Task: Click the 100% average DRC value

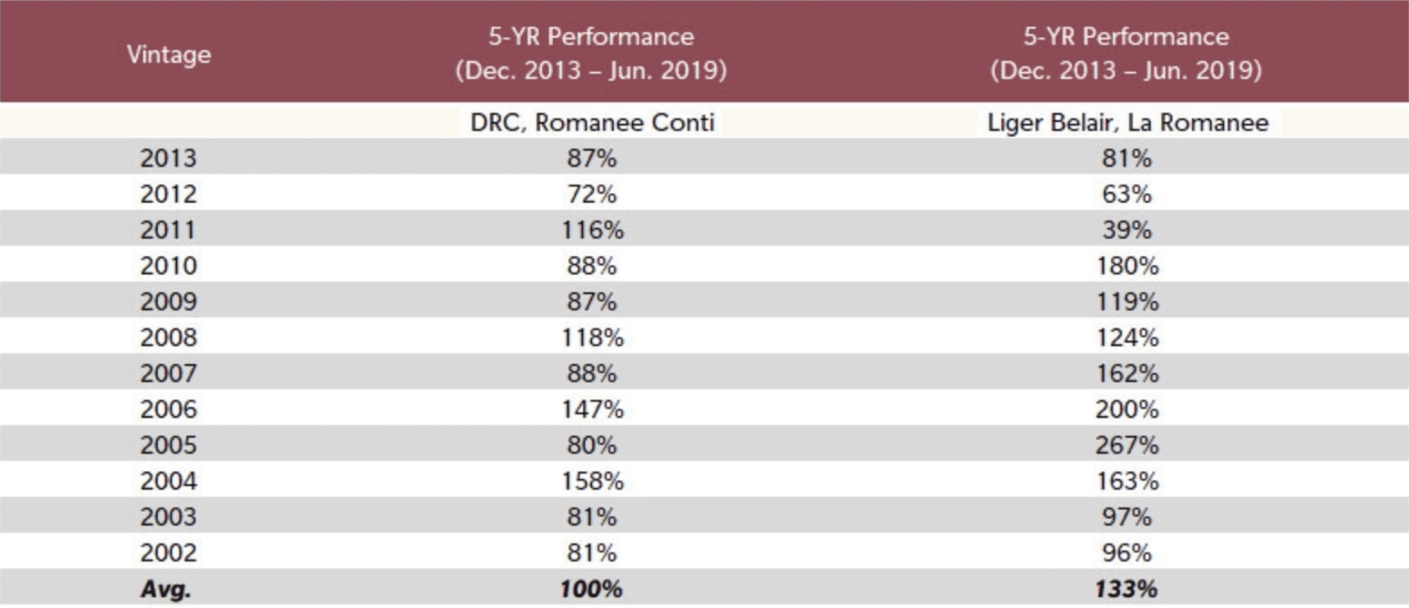Action: [x=592, y=589]
